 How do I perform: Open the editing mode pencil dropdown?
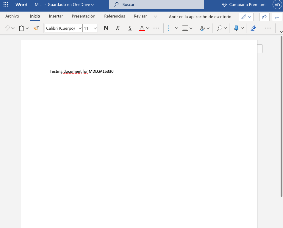(246, 17)
